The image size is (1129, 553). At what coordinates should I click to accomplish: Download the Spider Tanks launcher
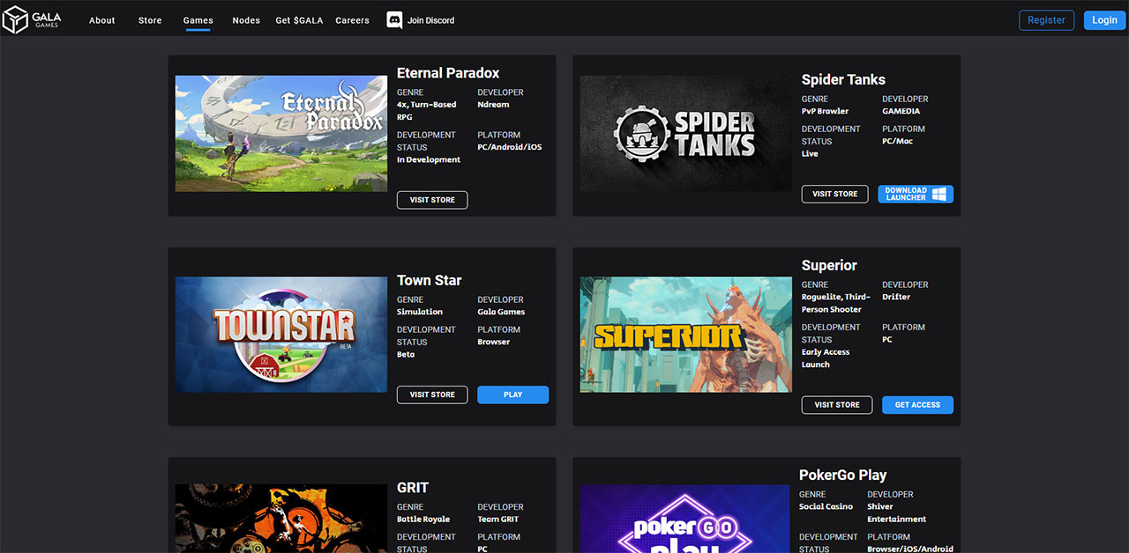pos(916,194)
